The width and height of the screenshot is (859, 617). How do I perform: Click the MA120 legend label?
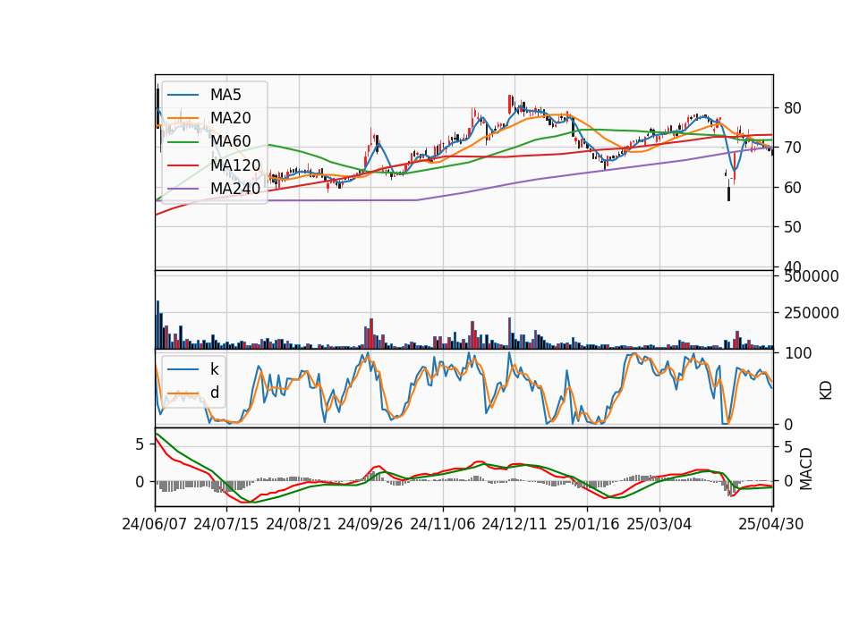pyautogui.click(x=235, y=165)
